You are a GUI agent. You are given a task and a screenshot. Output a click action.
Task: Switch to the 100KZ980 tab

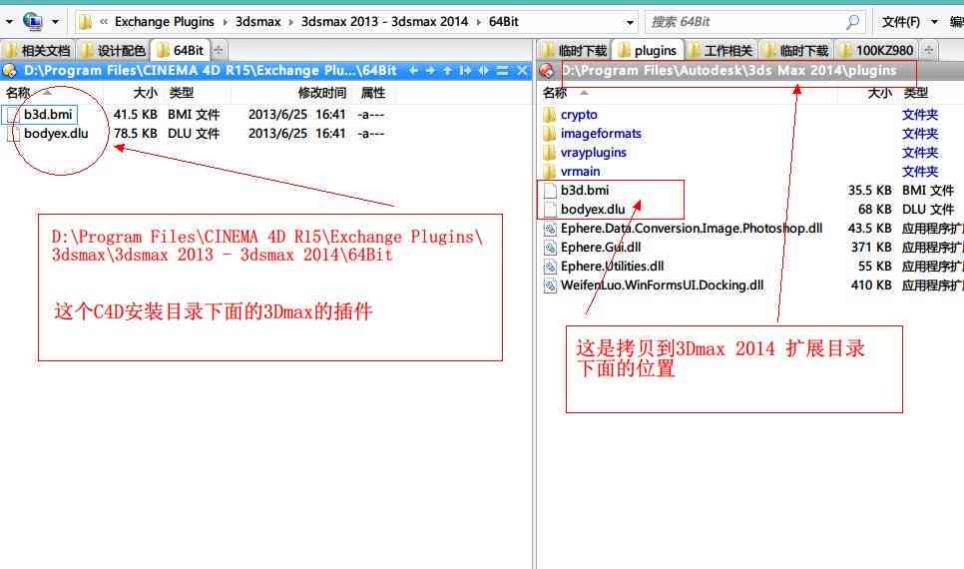(x=877, y=51)
